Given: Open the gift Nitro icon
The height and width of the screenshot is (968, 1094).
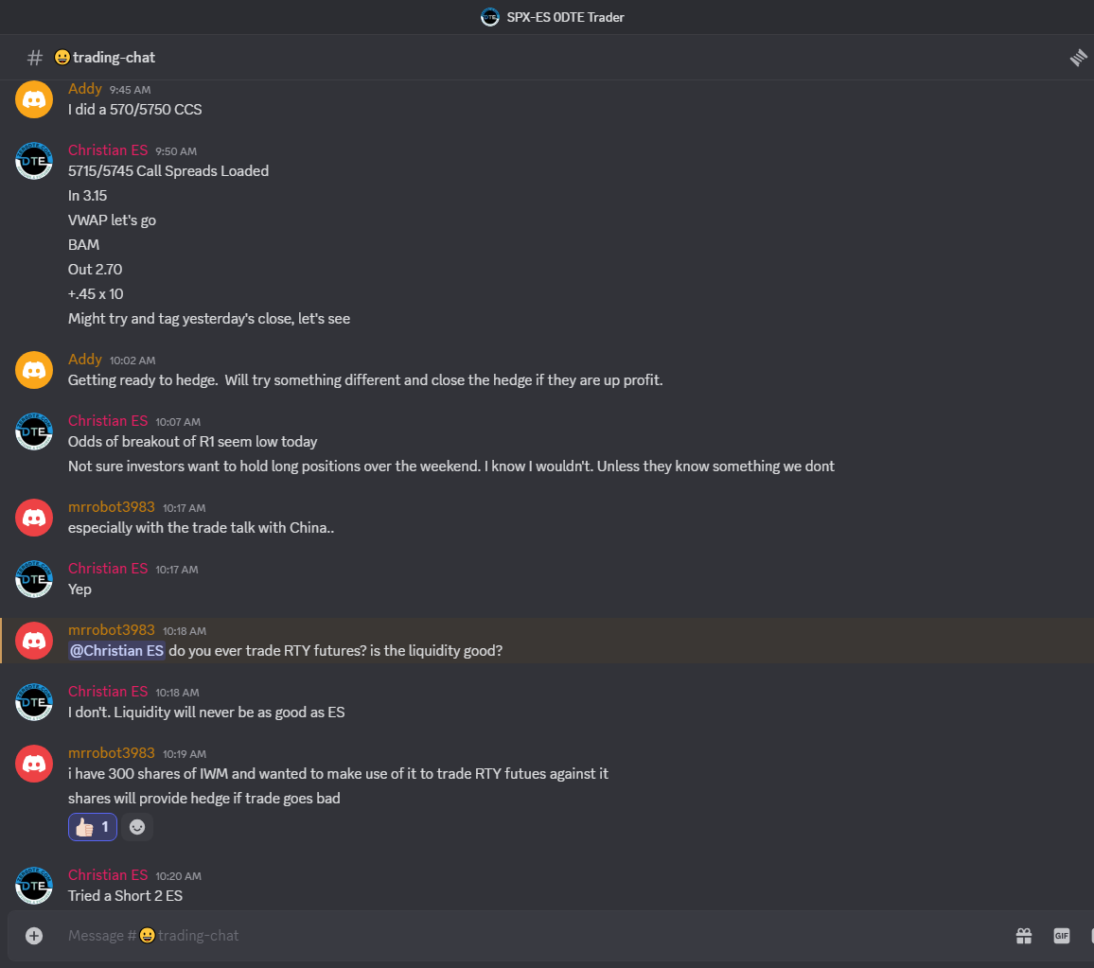Looking at the screenshot, I should tap(1024, 936).
